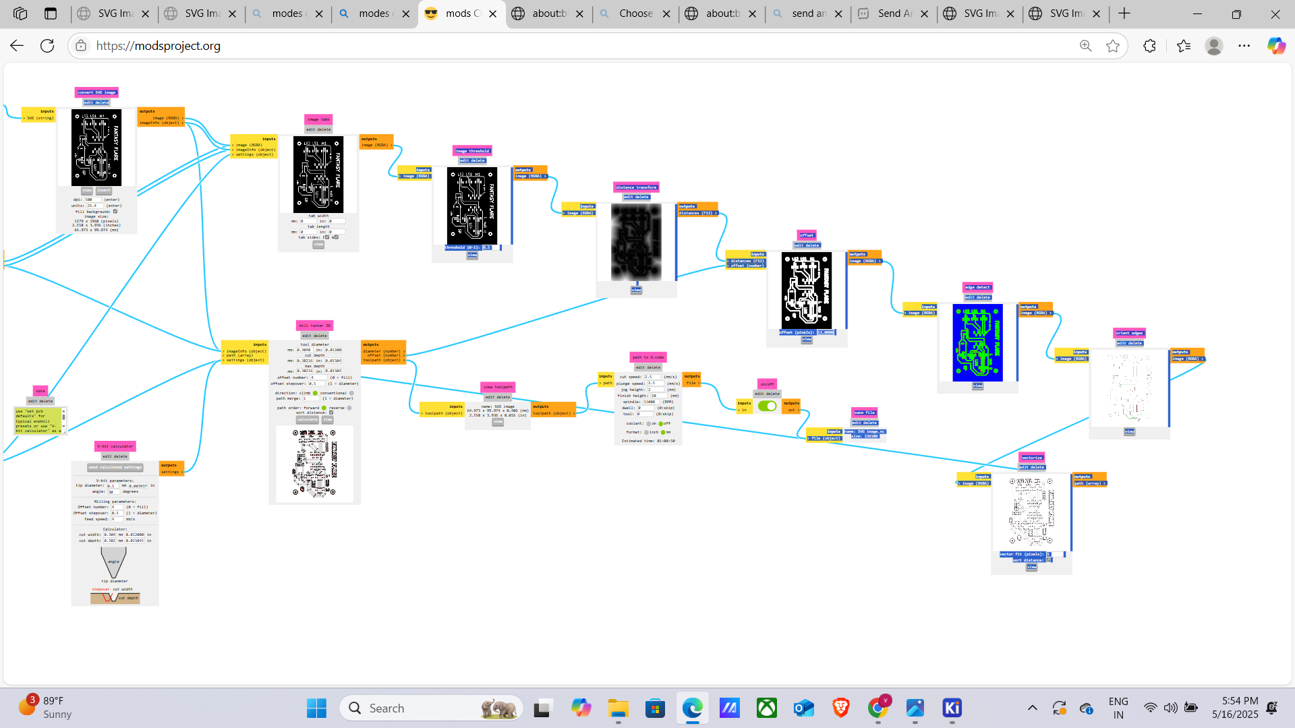
Task: Click the taskbar Search box
Action: (432, 708)
